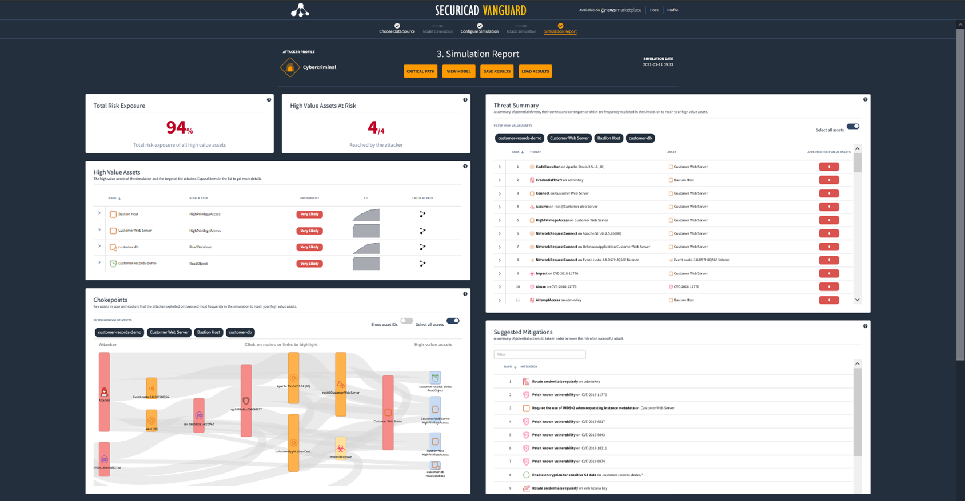Screen dimensions: 965x501
Task: Click the SAVE RESULTS button
Action: 497,71
